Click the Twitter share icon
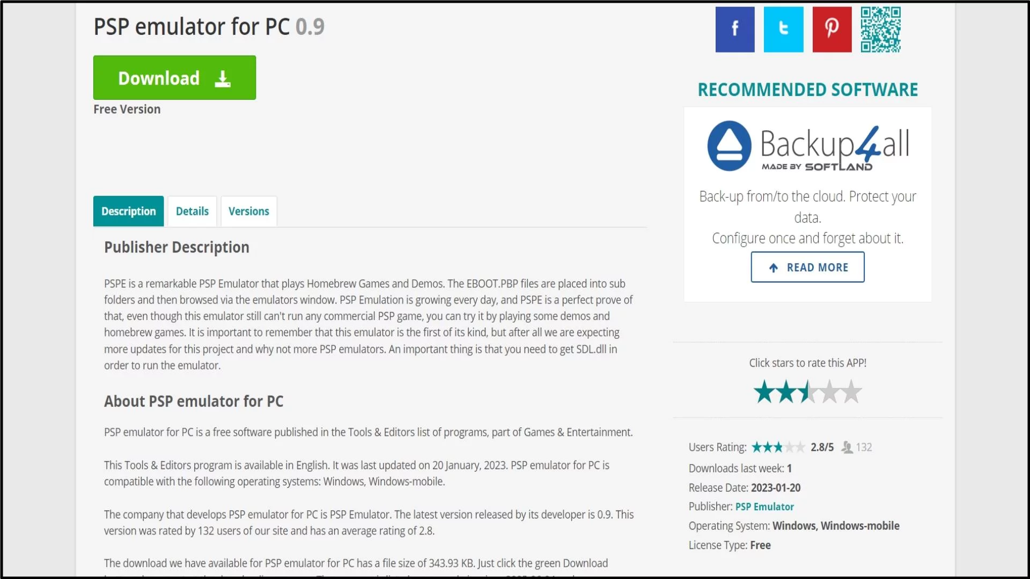Screen dimensions: 1030x579 coord(784,28)
